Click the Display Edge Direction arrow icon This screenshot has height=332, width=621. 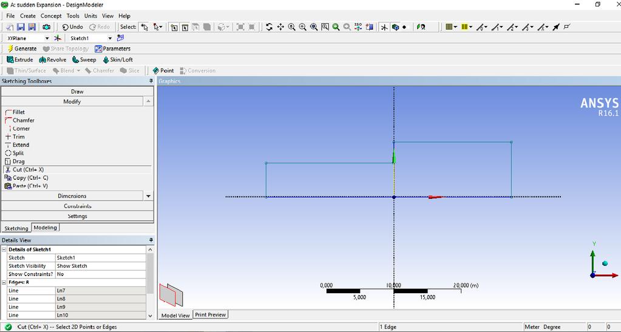click(x=556, y=27)
